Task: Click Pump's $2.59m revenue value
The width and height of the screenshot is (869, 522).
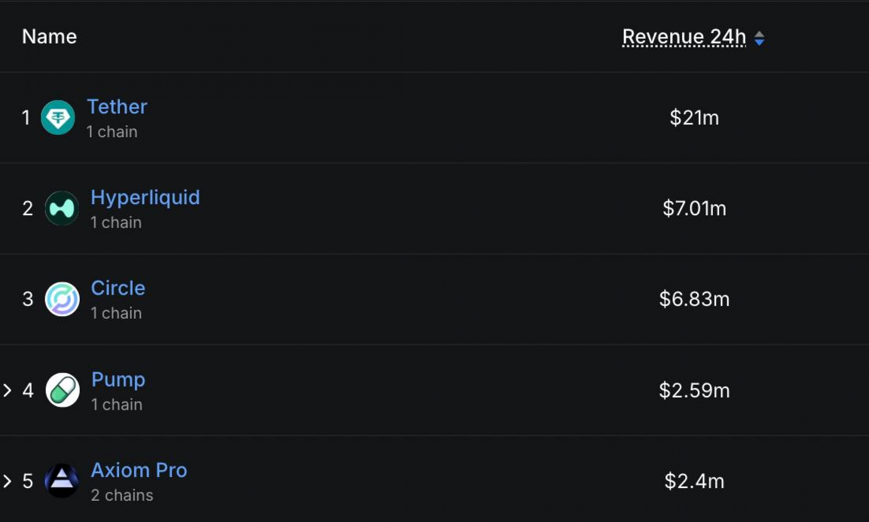Action: pyautogui.click(x=694, y=390)
